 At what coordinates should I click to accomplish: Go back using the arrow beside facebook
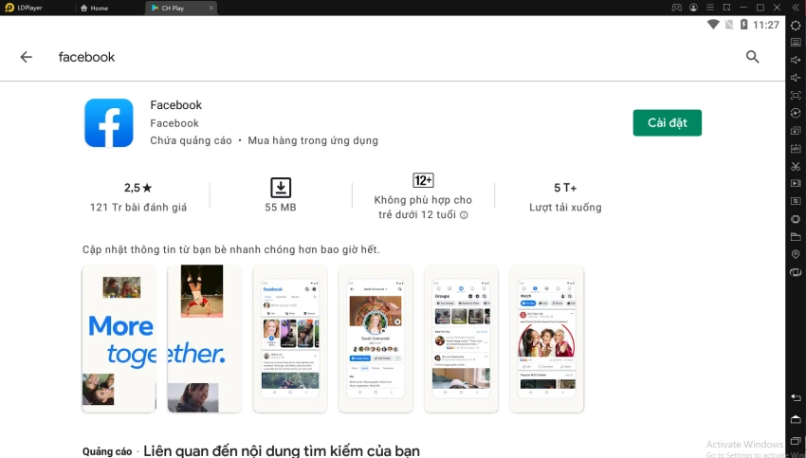click(27, 57)
